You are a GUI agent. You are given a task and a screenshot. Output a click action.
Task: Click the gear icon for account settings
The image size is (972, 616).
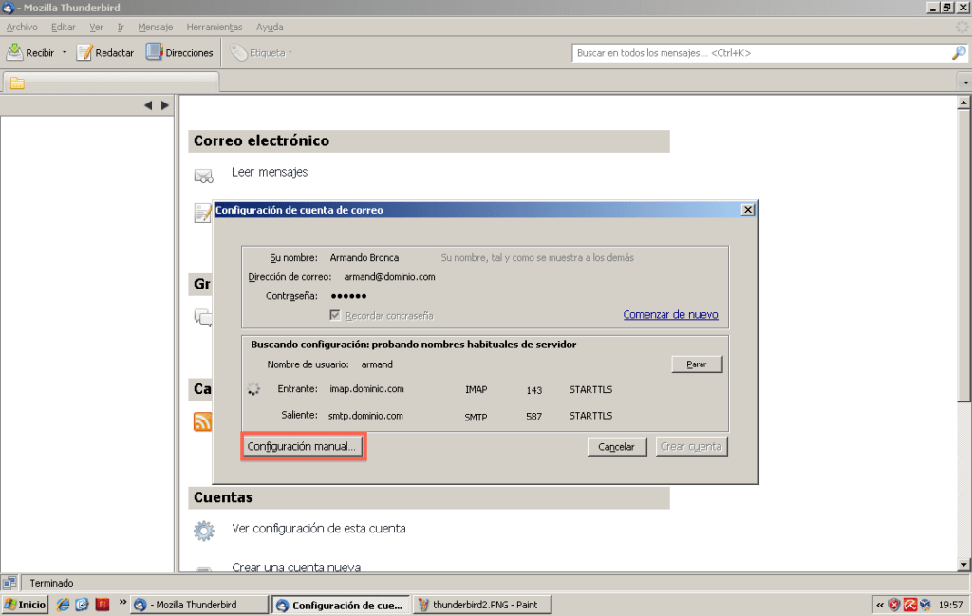pos(203,531)
